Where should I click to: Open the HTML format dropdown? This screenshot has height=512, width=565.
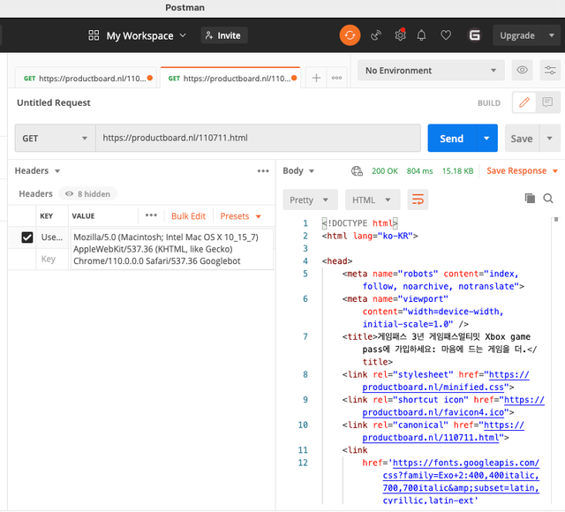(x=372, y=200)
